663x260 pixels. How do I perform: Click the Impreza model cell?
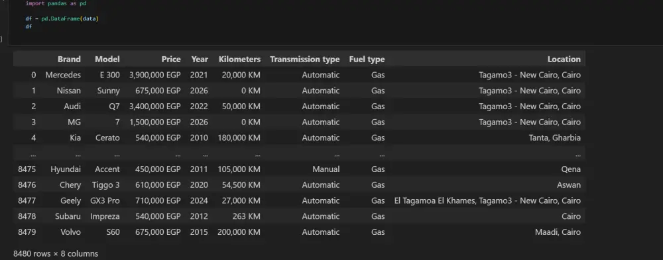(105, 216)
